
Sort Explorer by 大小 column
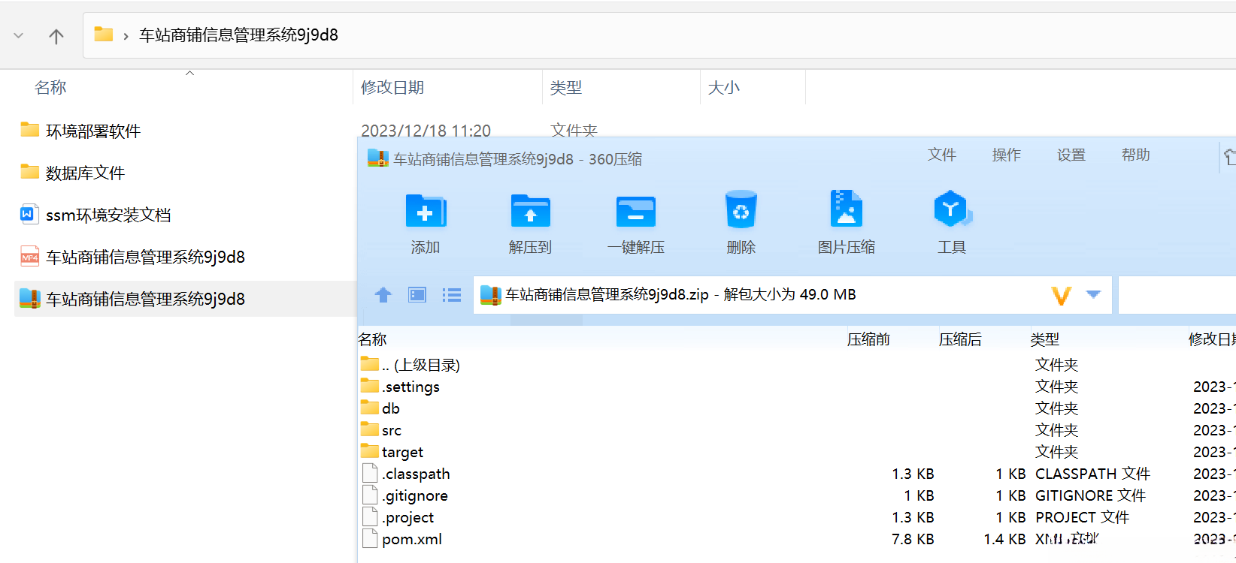pyautogui.click(x=724, y=88)
